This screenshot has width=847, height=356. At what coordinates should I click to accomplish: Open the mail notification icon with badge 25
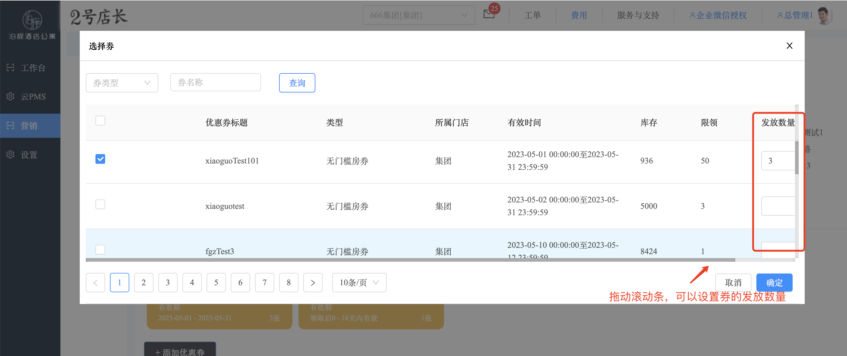pos(489,14)
